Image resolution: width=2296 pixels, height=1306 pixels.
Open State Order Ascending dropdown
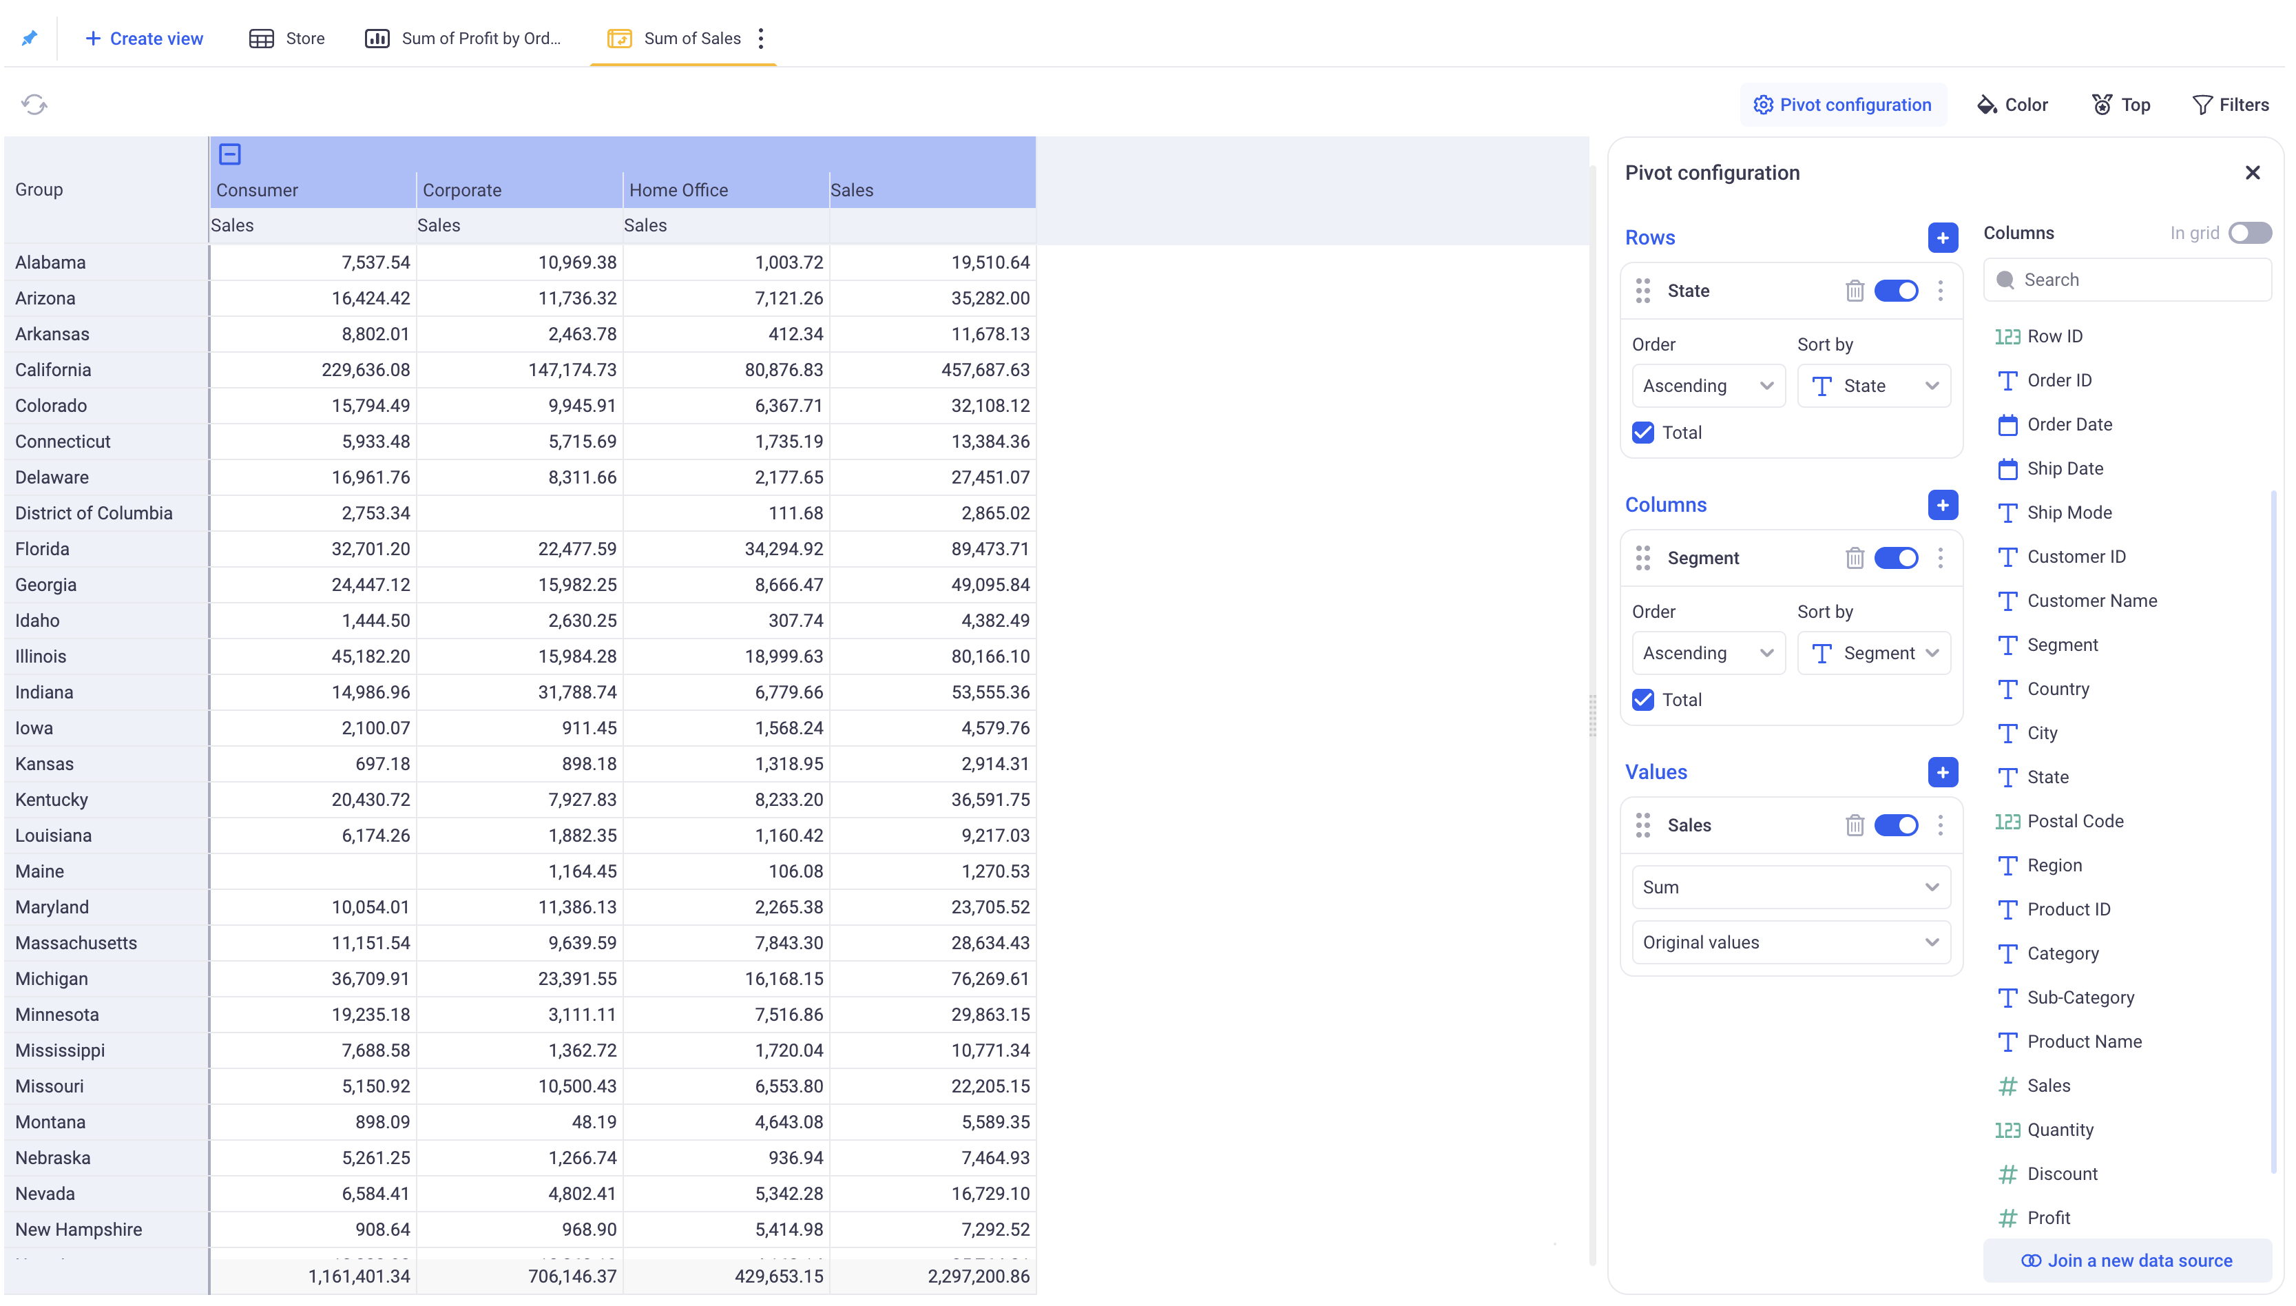coord(1707,386)
